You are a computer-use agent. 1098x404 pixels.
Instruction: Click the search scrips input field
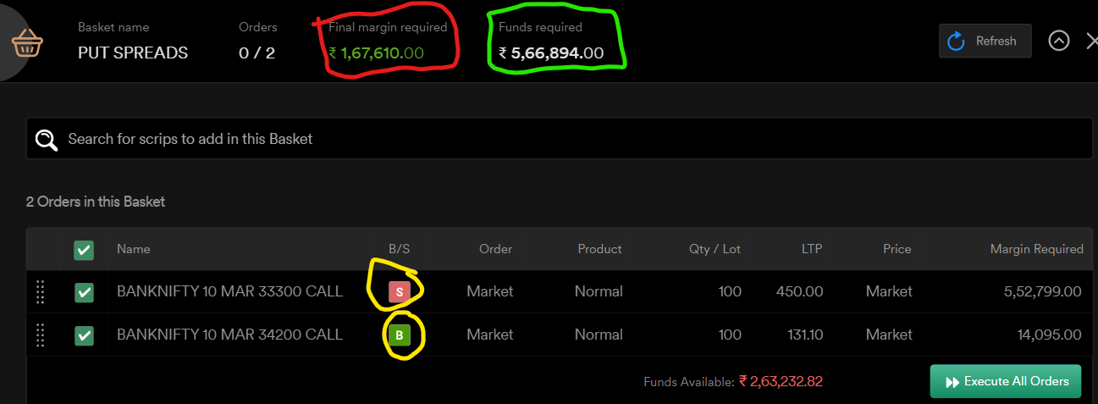click(x=559, y=138)
